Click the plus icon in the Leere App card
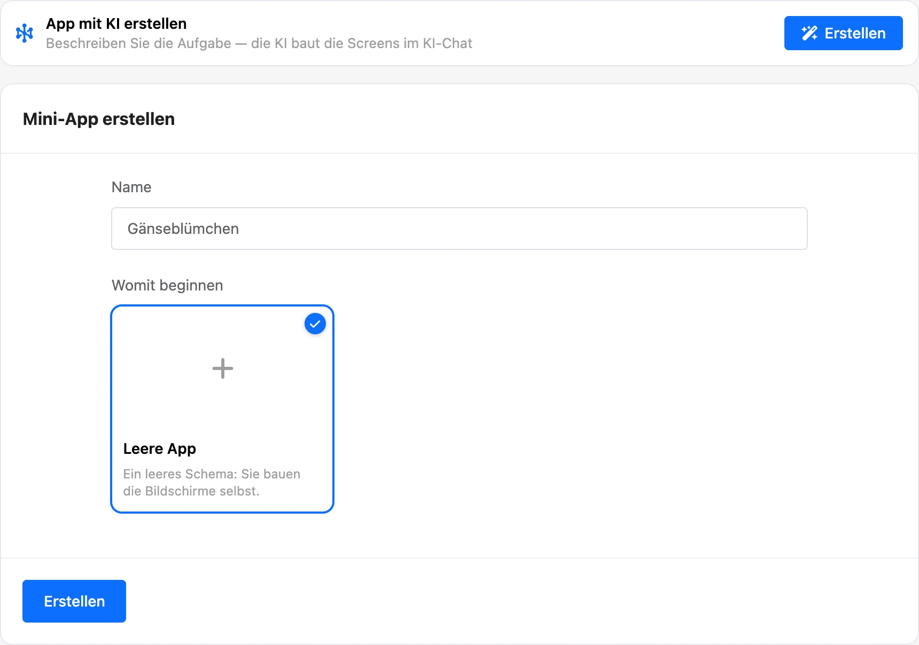This screenshot has height=645, width=919. point(223,368)
